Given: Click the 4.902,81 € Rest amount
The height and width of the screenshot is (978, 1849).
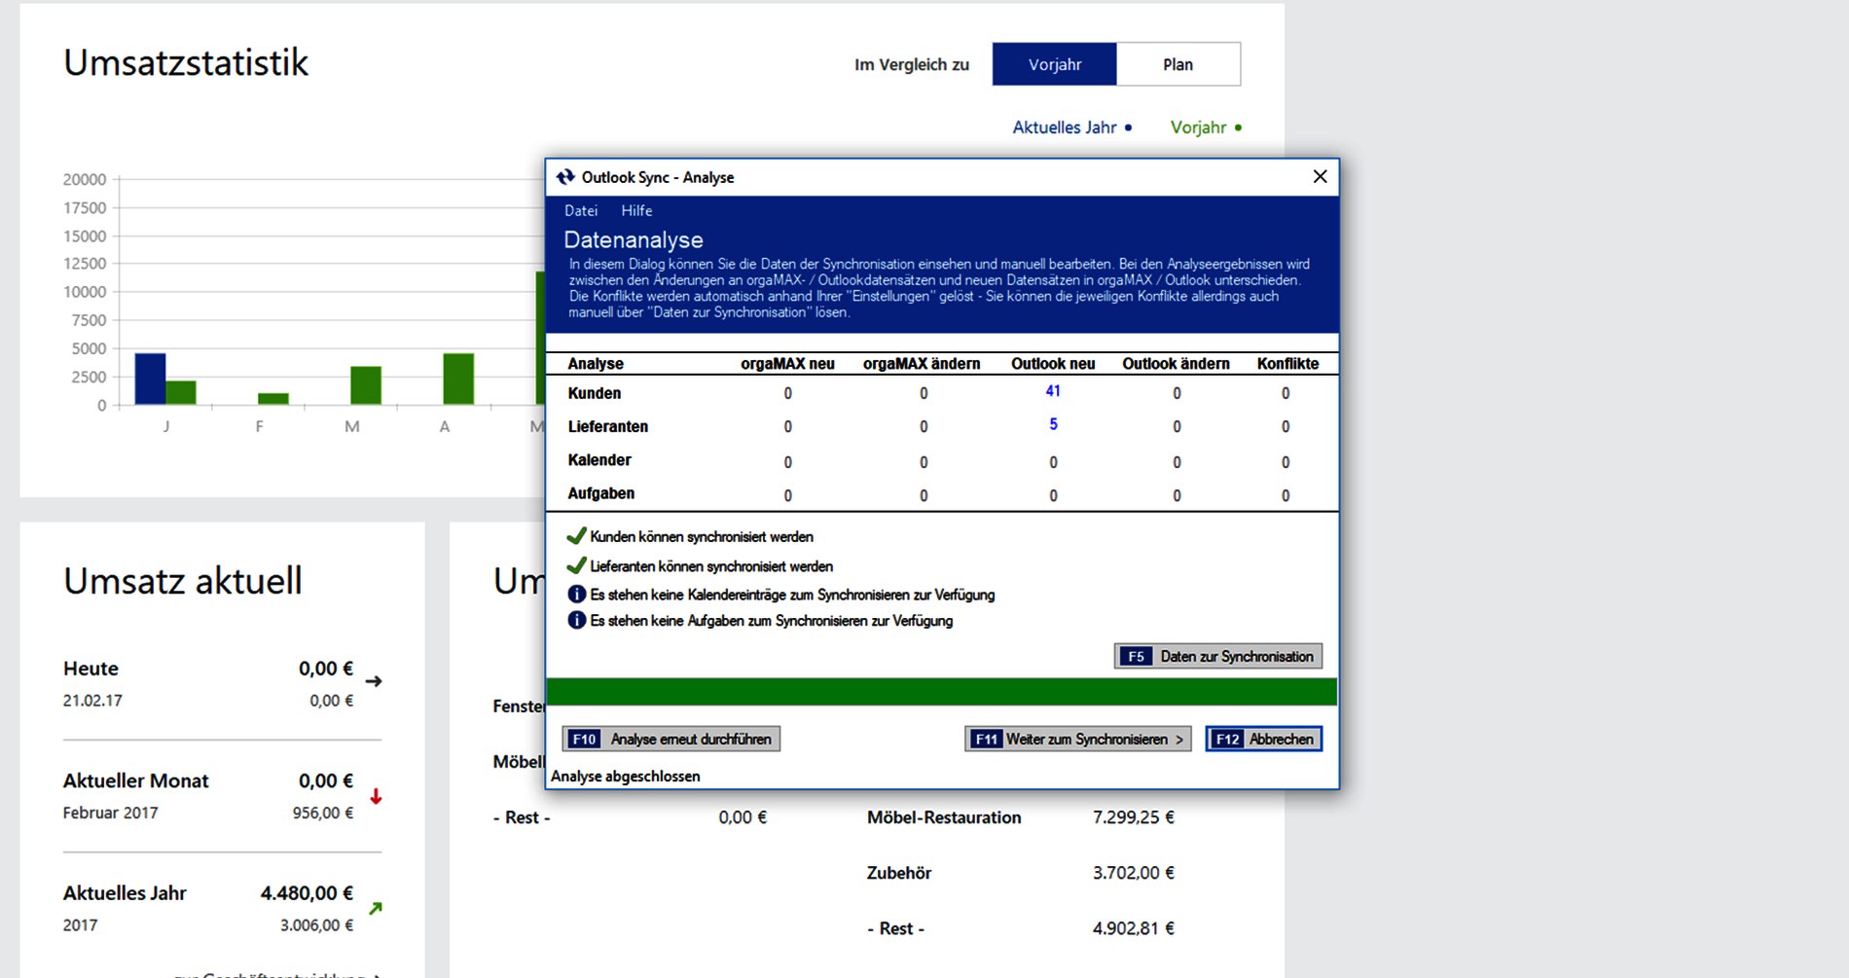Looking at the screenshot, I should pyautogui.click(x=1133, y=928).
